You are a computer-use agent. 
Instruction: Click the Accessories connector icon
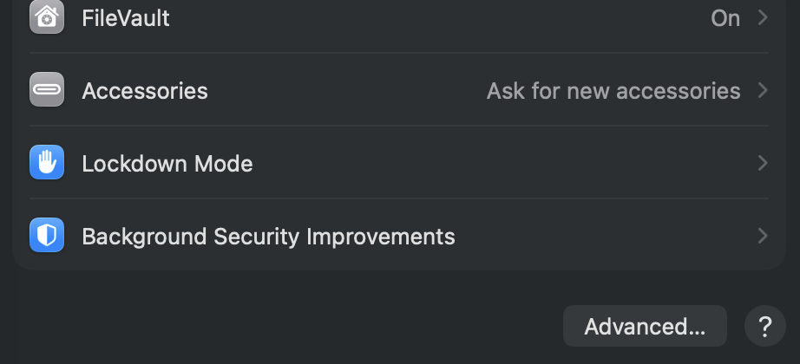click(47, 90)
